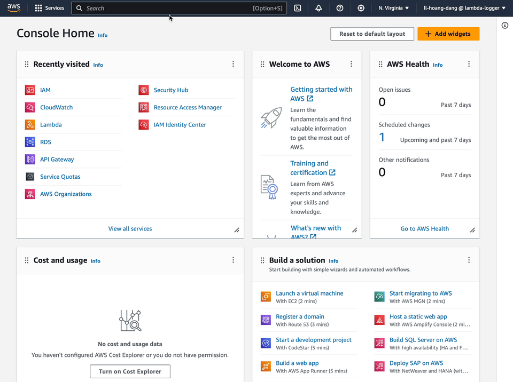Screen dimensions: 513x382
Task: Click the AWS Health widget resize corner
Action: point(472,230)
